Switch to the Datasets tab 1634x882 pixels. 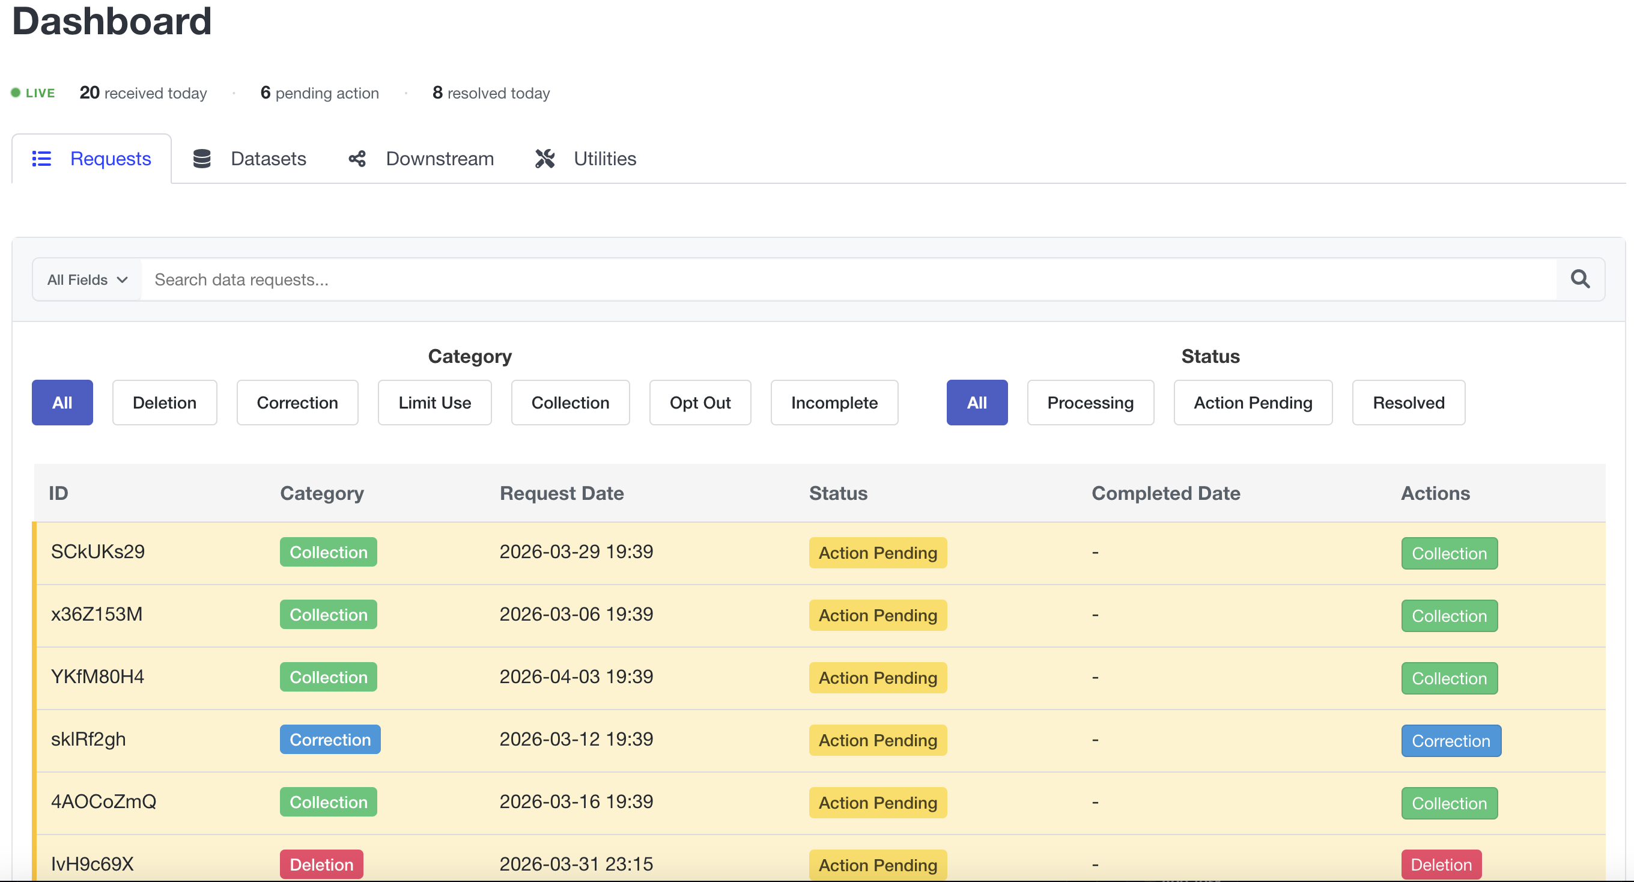[268, 159]
